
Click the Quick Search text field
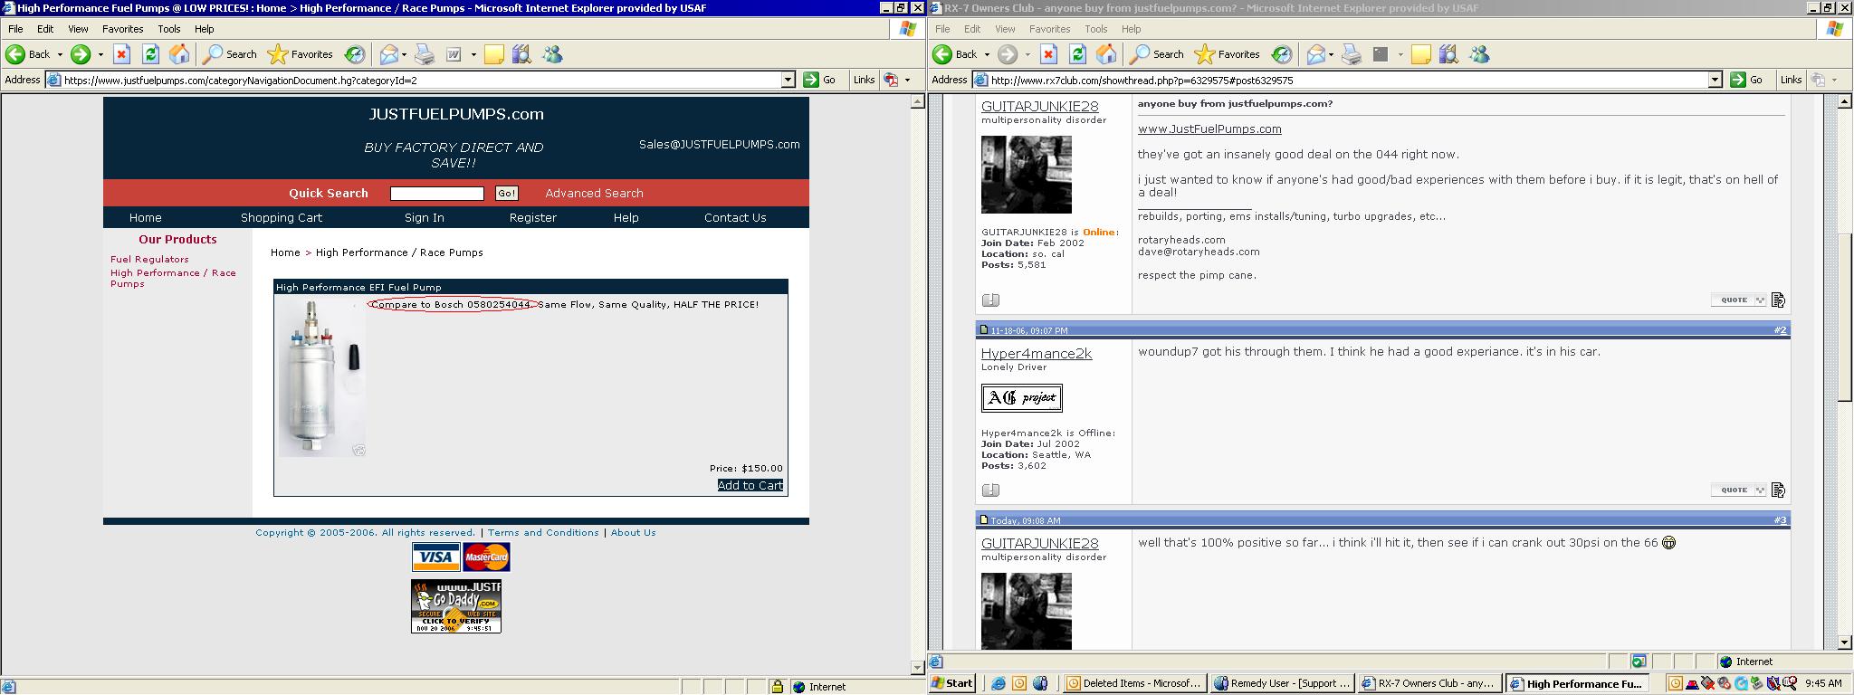(x=437, y=193)
